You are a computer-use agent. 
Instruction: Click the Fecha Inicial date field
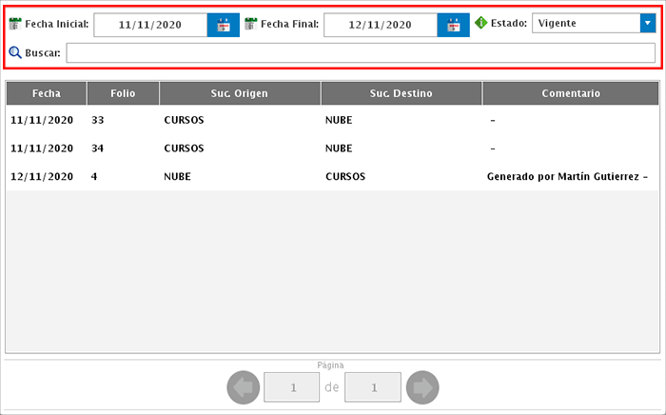[150, 25]
